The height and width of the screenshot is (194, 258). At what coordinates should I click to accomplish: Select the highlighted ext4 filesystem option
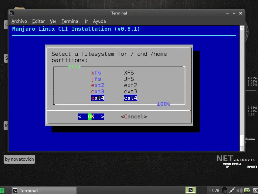(114, 98)
